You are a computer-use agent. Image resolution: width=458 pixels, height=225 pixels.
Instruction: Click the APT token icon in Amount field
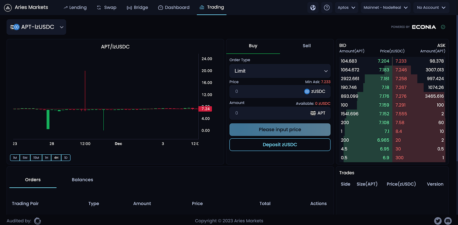313,113
